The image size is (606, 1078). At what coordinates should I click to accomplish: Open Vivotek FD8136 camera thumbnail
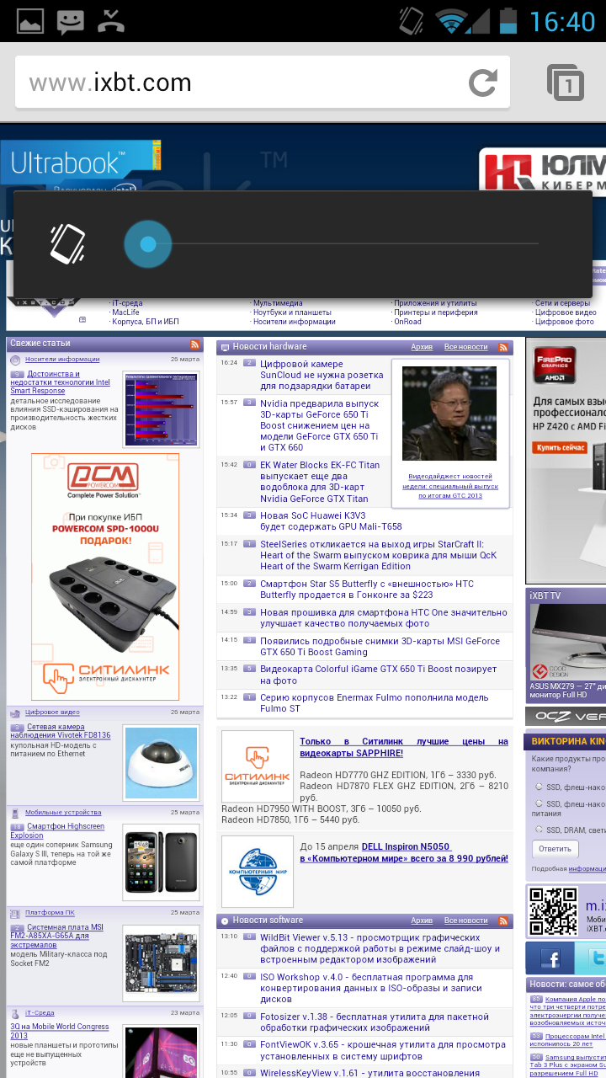point(161,763)
